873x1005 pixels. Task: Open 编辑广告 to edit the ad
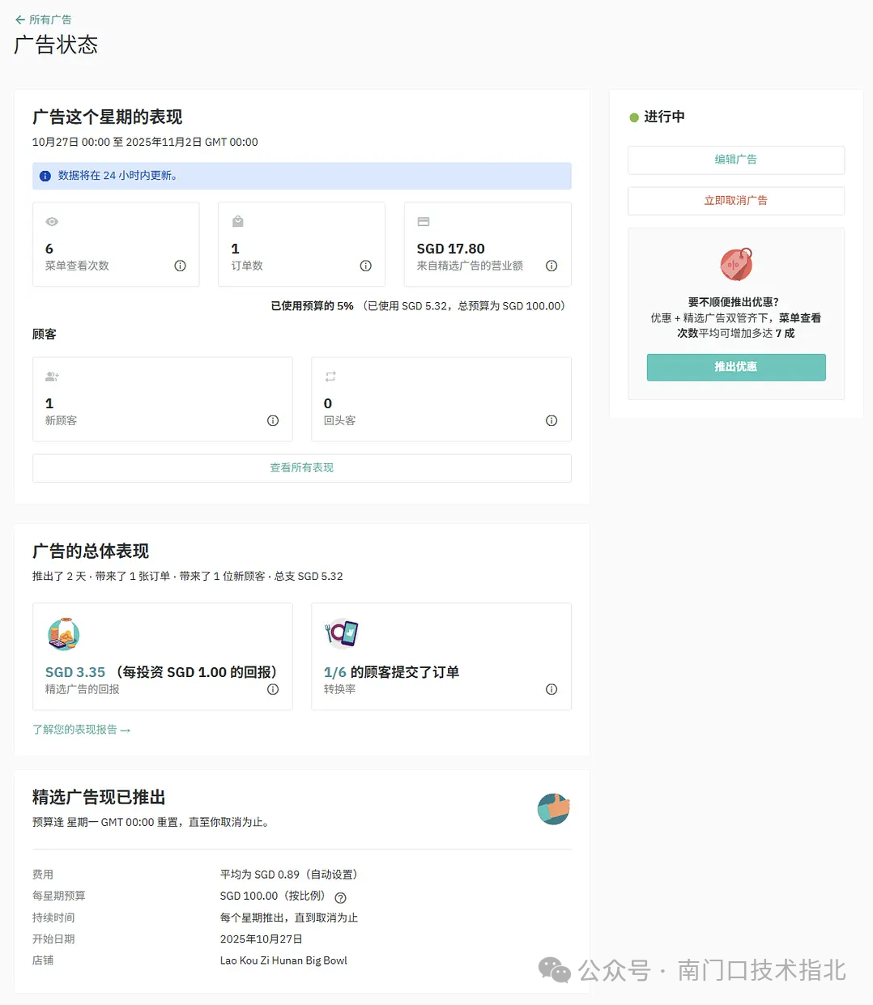pyautogui.click(x=736, y=160)
